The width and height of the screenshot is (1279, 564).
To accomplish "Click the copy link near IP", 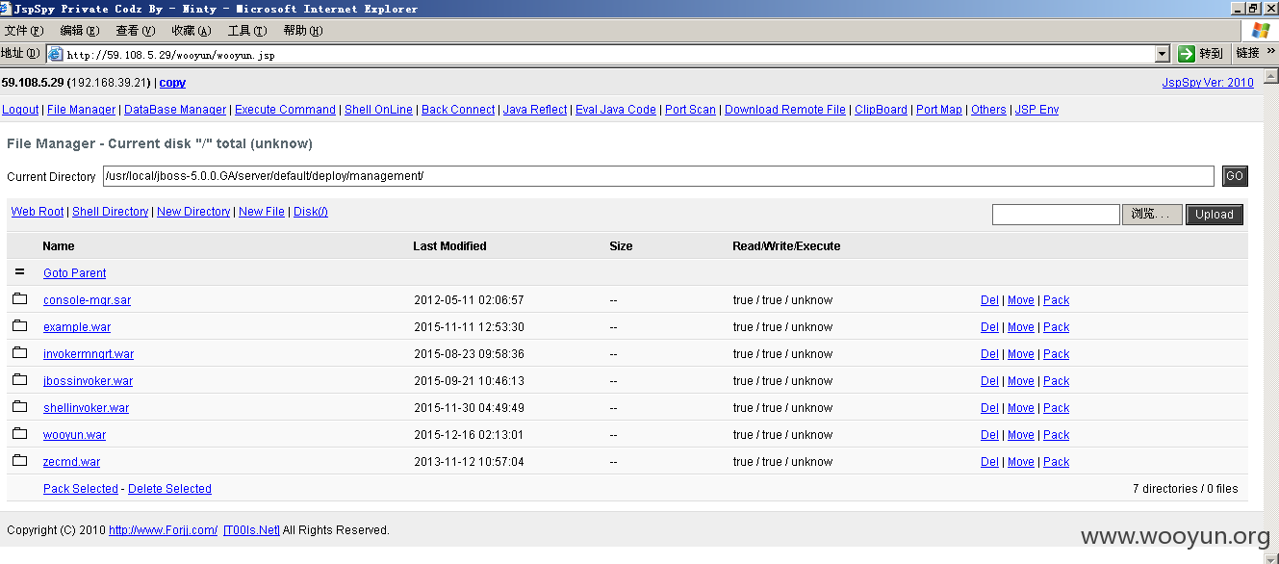I will [x=173, y=83].
